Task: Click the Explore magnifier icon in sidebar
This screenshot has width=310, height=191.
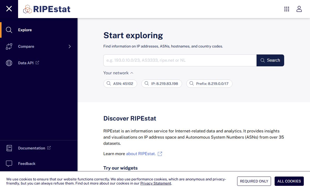Action: point(9,30)
